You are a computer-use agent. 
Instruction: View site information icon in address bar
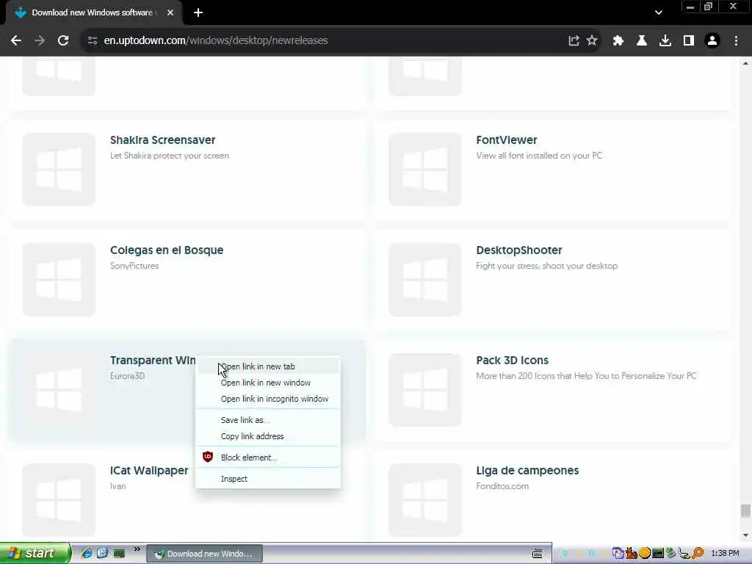93,41
